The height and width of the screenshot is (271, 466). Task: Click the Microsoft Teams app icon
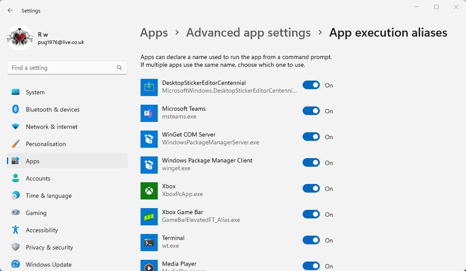[149, 113]
